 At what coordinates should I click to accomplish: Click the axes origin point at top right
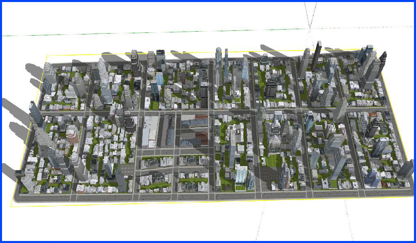310,28
